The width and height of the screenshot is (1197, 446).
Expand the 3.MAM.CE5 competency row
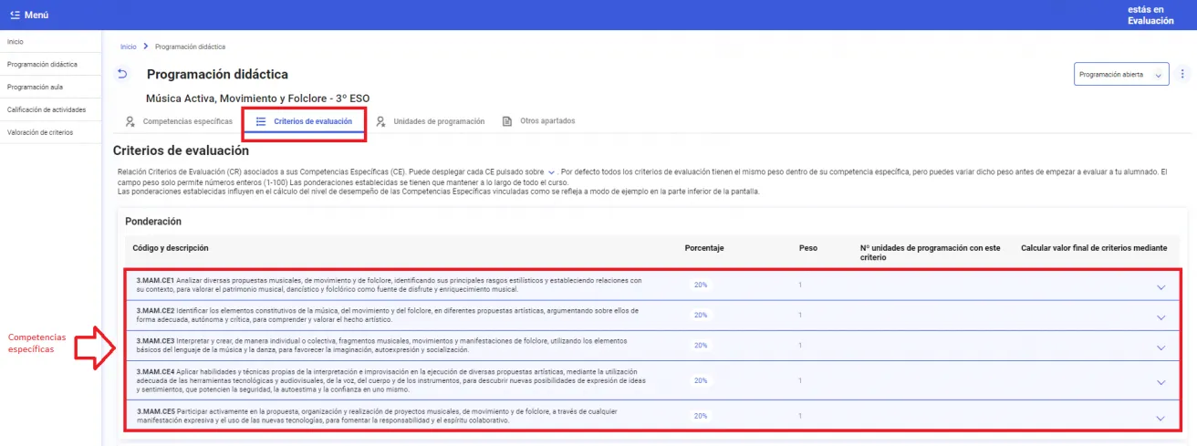coord(1161,418)
